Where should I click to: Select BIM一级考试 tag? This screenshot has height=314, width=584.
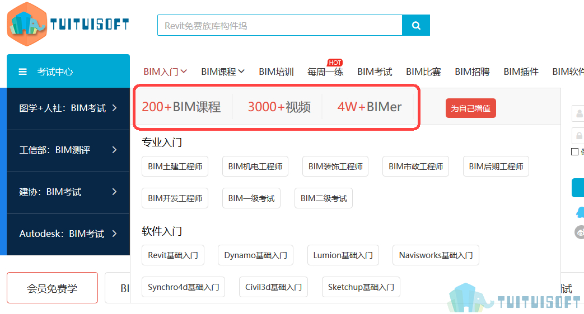click(x=251, y=198)
